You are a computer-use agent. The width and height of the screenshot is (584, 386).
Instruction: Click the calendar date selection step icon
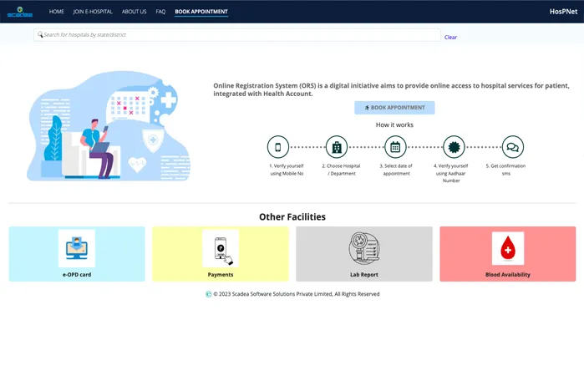(395, 147)
